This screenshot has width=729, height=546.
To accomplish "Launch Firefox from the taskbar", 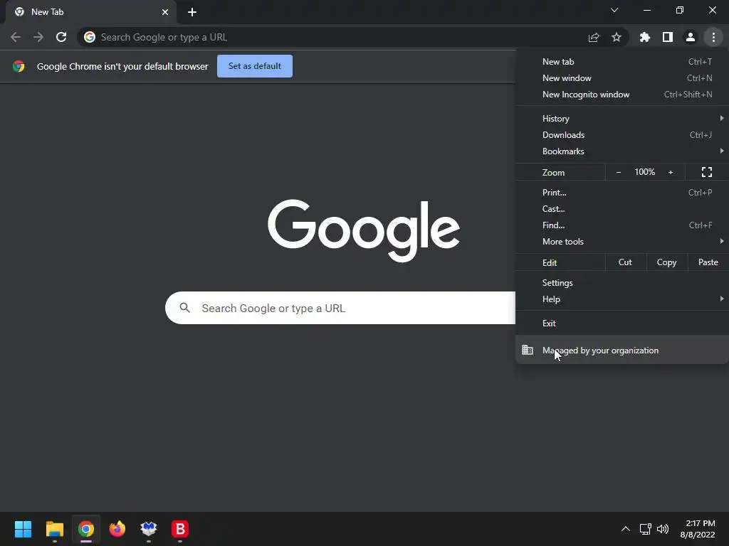I will coord(117,529).
